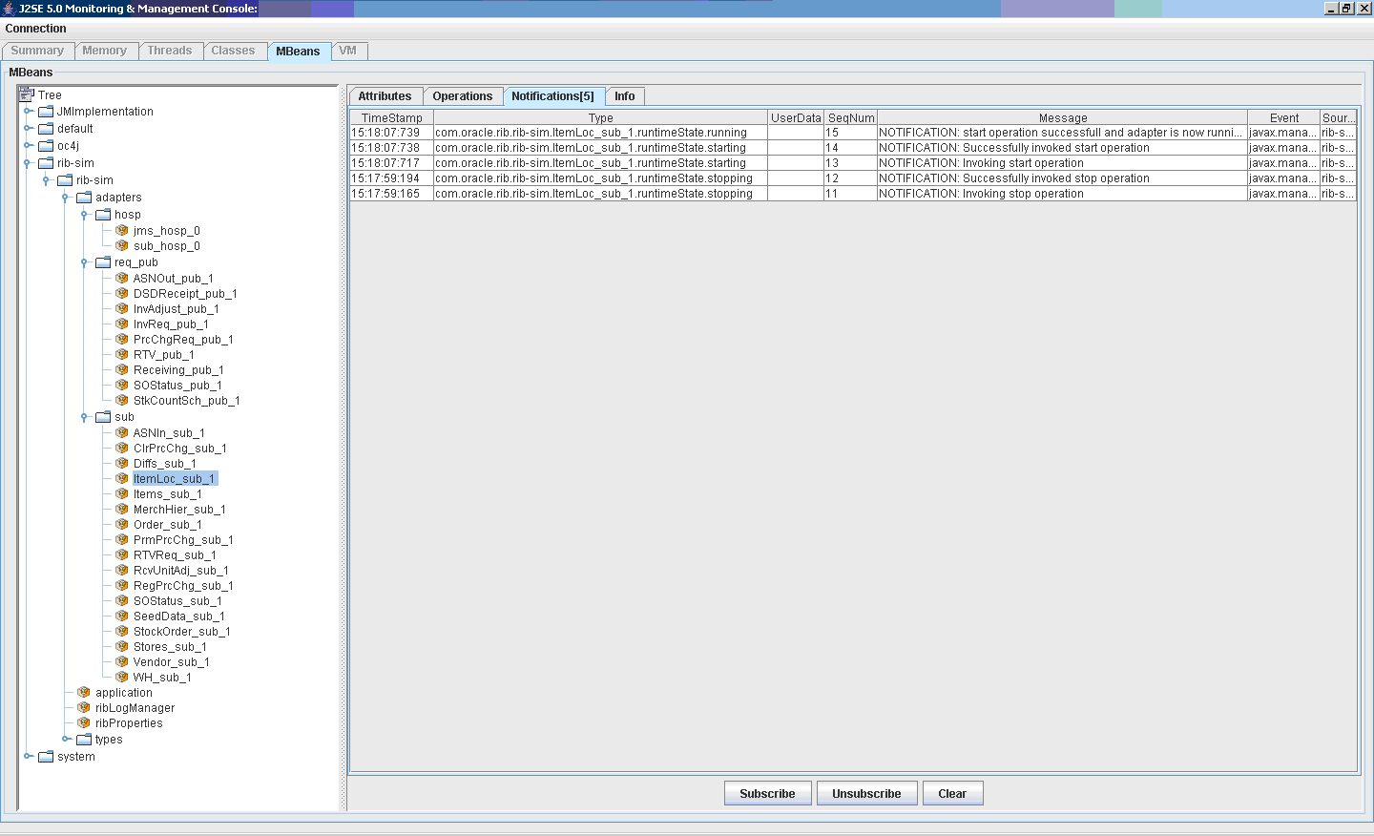1374x836 pixels.
Task: Select the StockOrder_sub_1 tree item
Action: (181, 631)
